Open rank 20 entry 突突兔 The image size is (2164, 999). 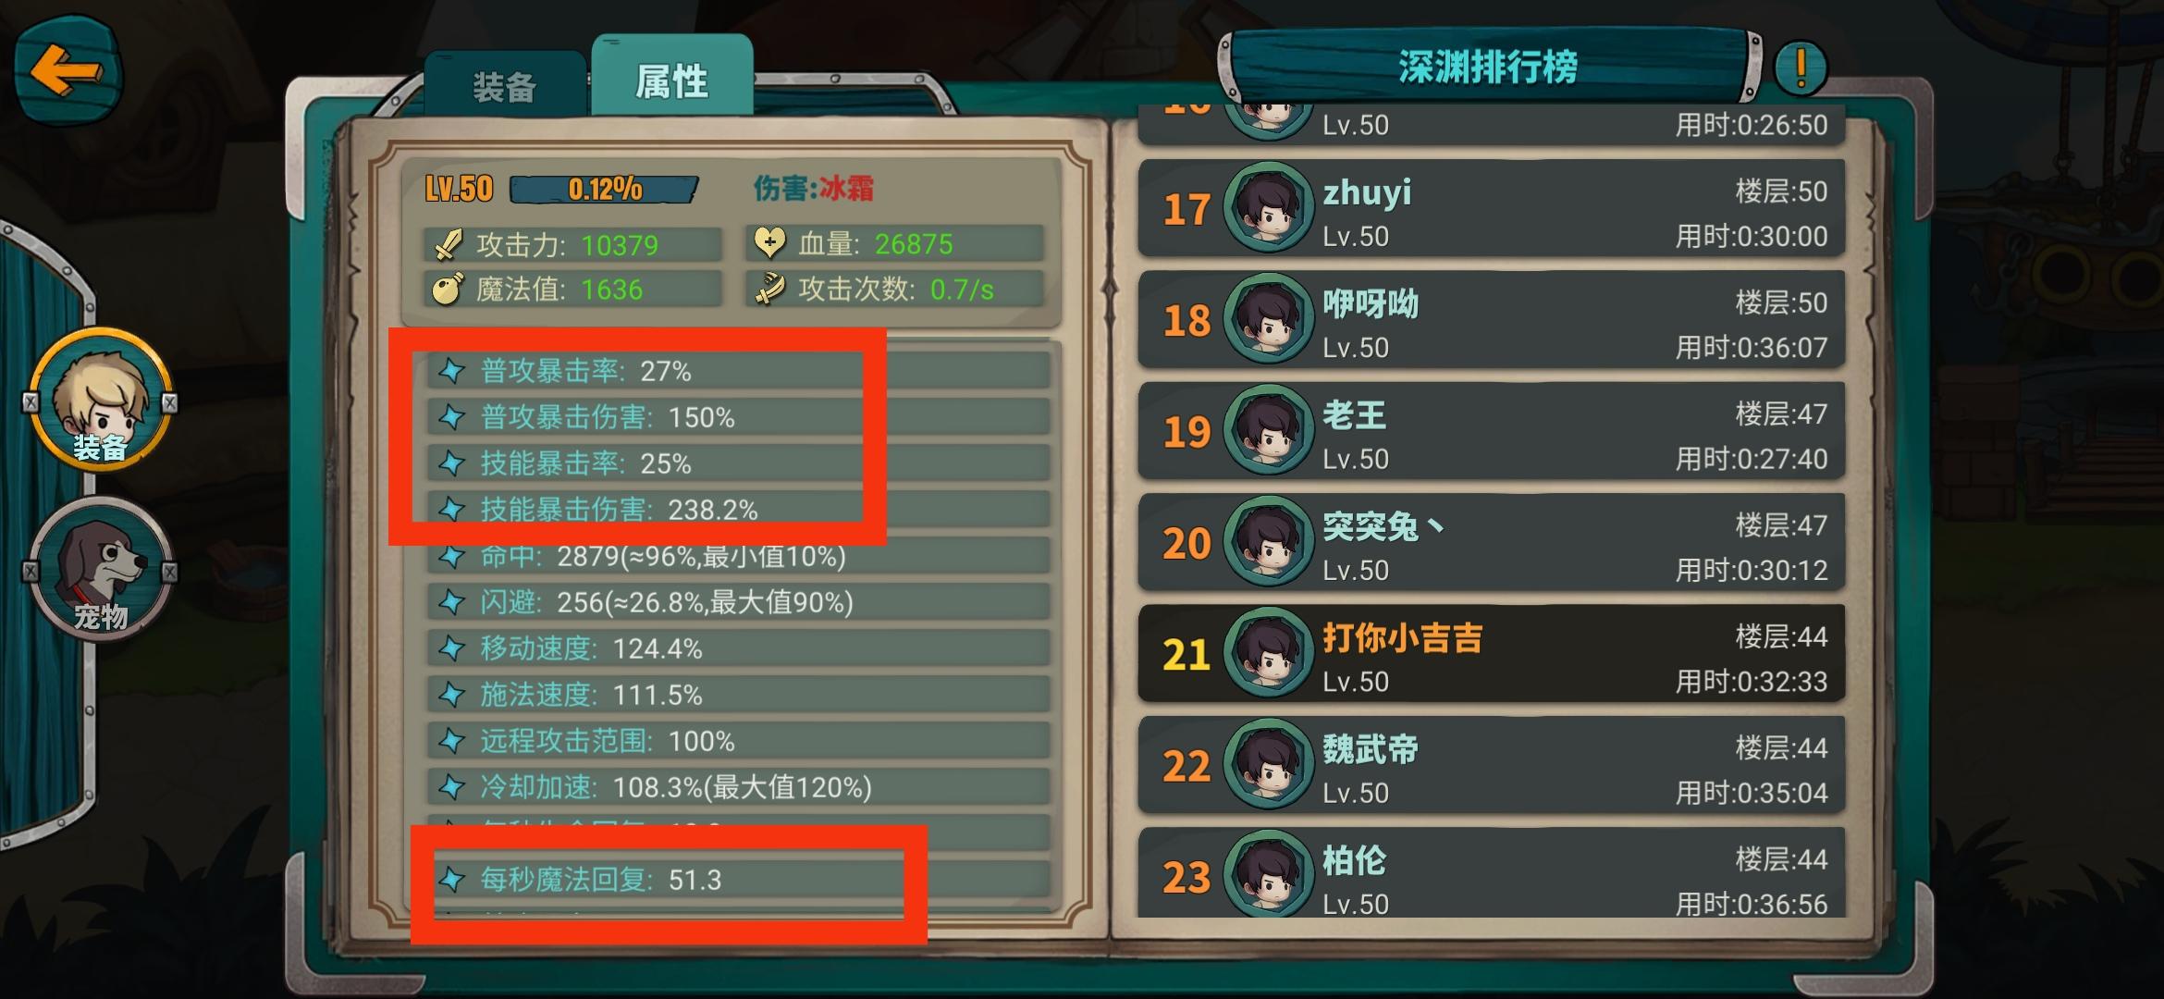click(x=1491, y=543)
